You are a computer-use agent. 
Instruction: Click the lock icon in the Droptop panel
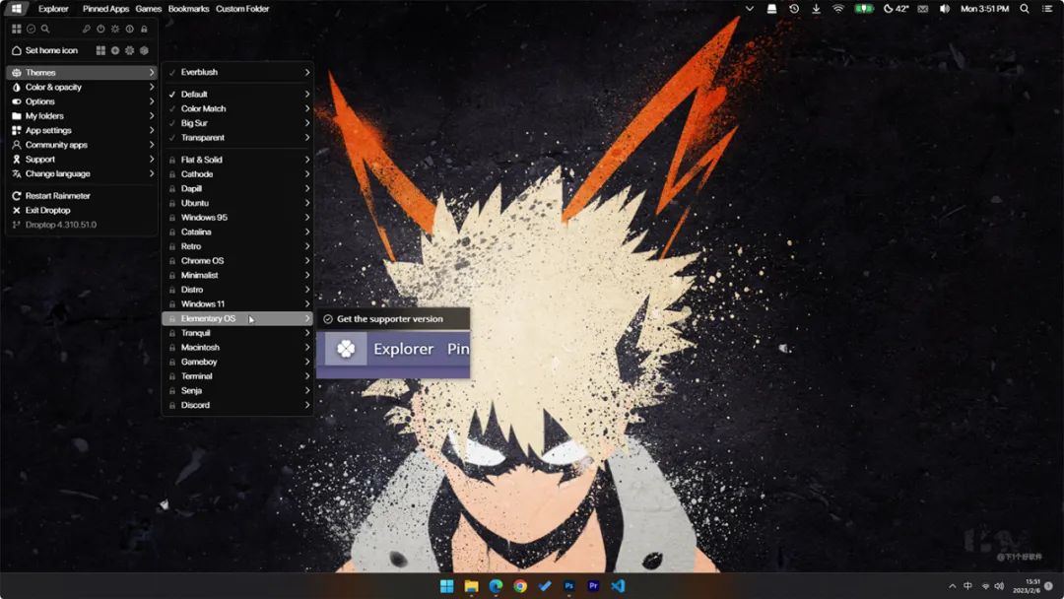pyautogui.click(x=144, y=30)
